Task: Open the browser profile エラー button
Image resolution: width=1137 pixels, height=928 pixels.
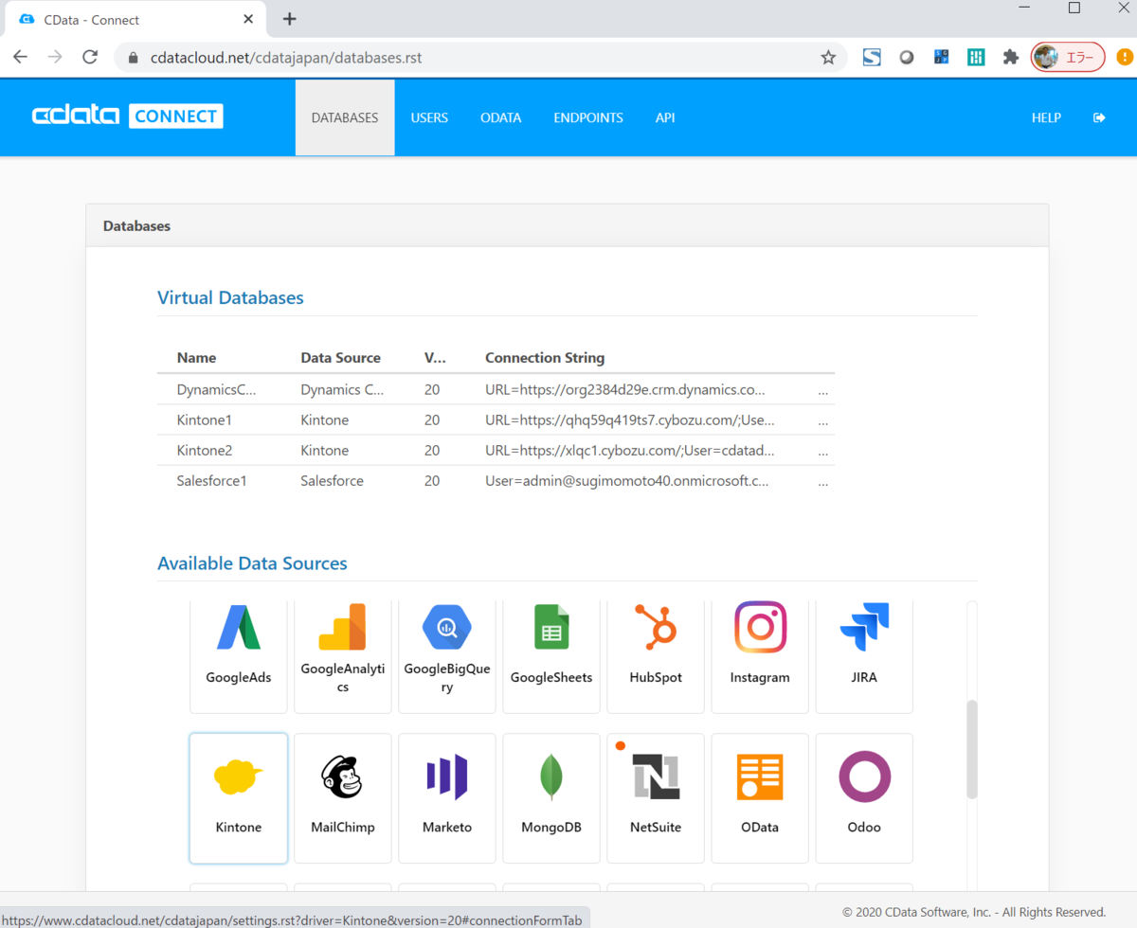Action: (x=1068, y=58)
